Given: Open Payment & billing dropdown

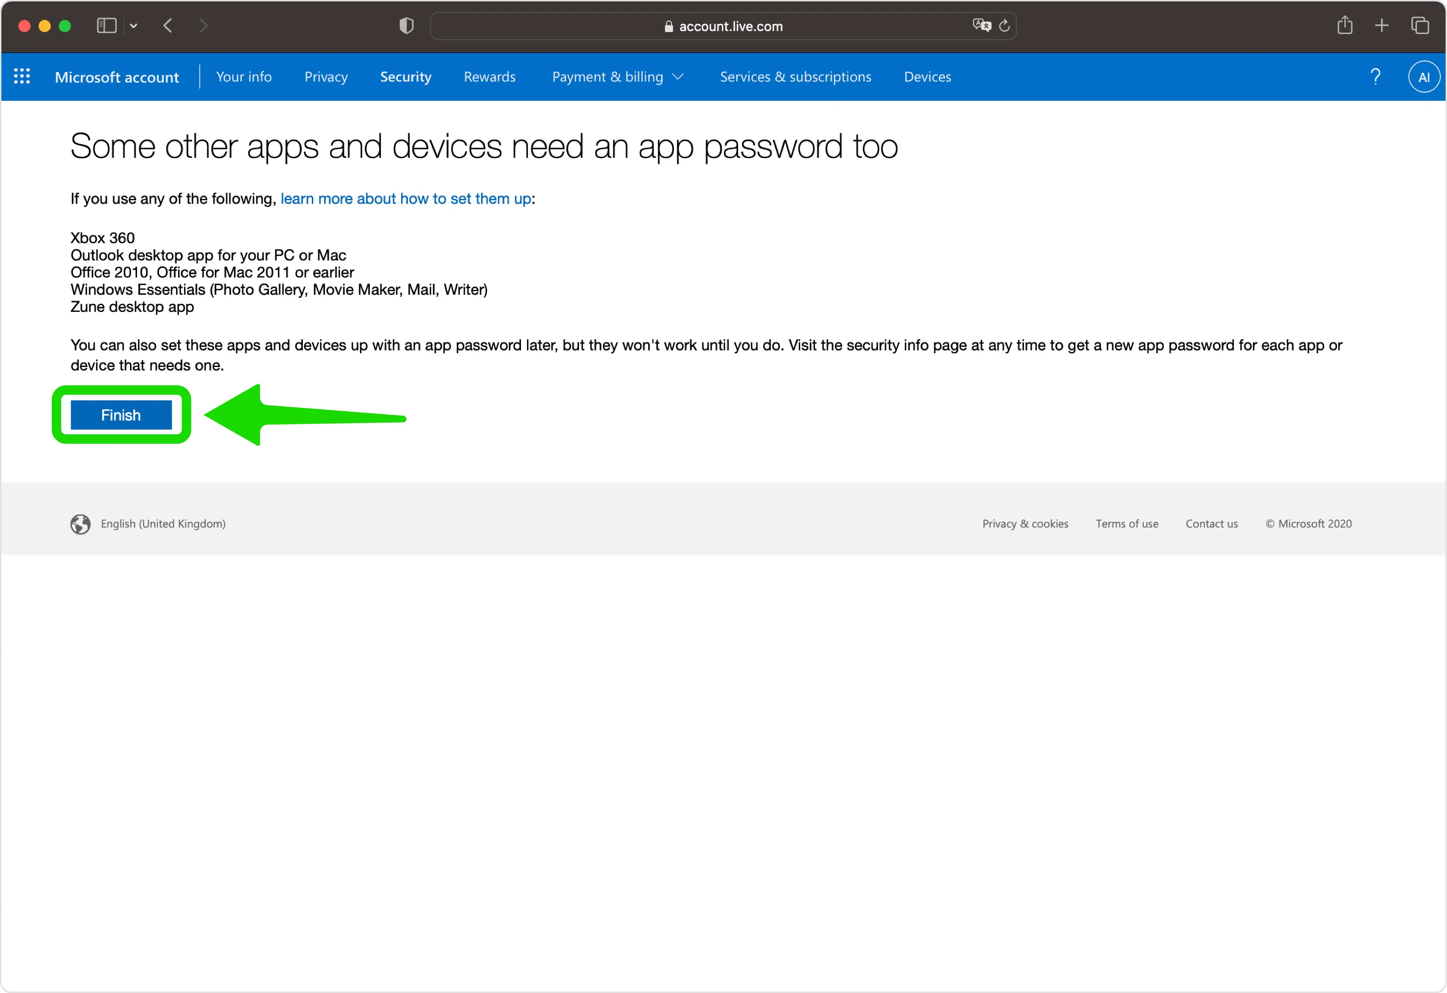Looking at the screenshot, I should point(618,76).
